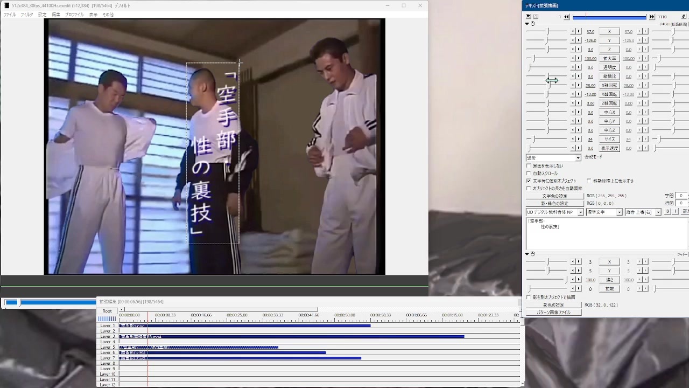Open shadow 影色の設定 color picker
Screen dimensions: 689x388
553,305
